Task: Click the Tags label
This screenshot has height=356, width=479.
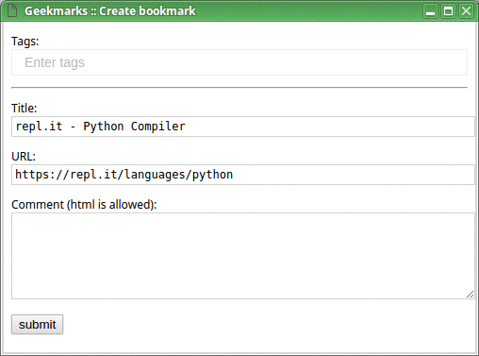Action: coord(25,42)
